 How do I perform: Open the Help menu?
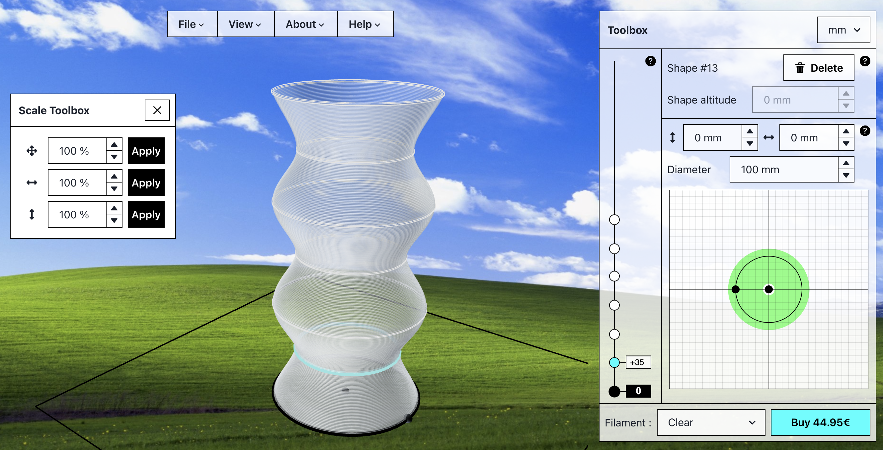[x=365, y=24]
